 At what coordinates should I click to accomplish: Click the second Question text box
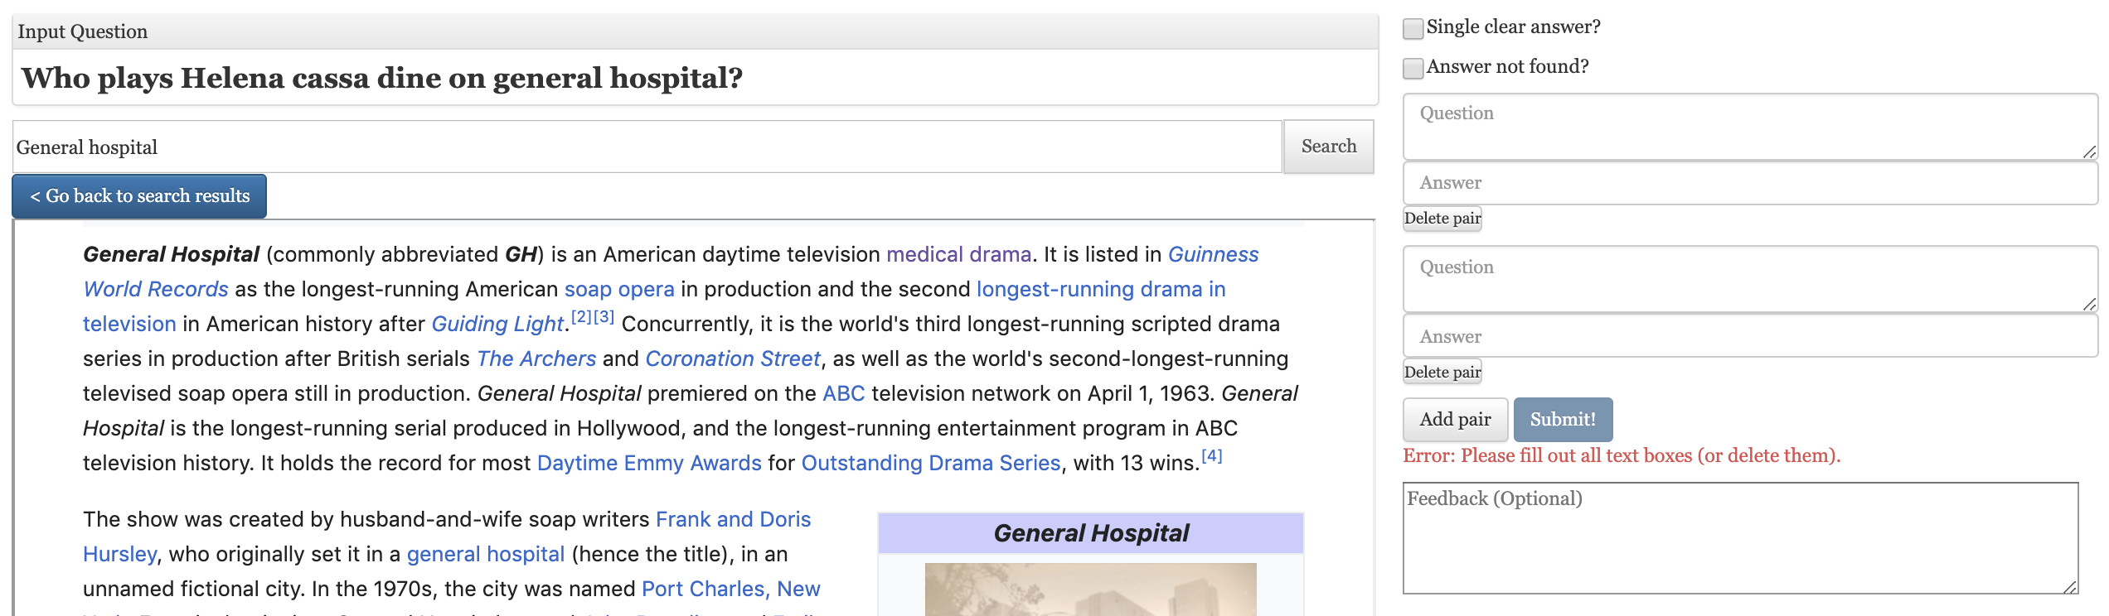[x=1750, y=280]
